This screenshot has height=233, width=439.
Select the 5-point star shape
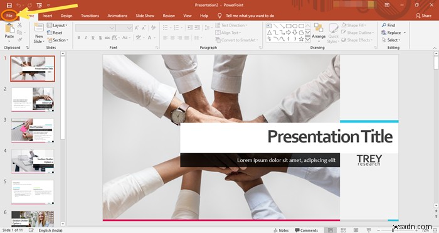coord(301,40)
